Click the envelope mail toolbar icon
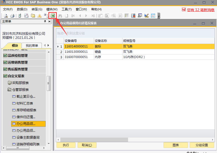Viewport: 217px width, 153px height. (33, 16)
